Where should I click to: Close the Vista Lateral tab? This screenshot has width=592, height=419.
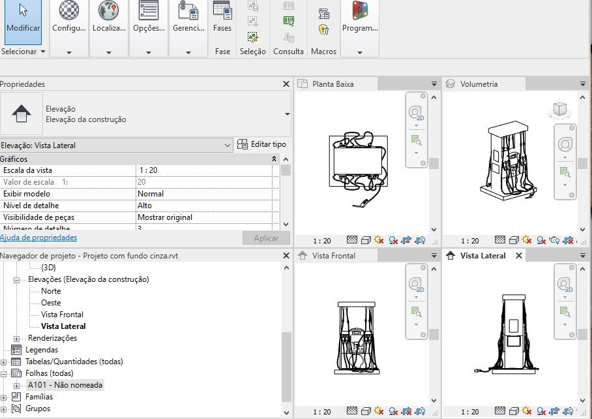pos(519,256)
